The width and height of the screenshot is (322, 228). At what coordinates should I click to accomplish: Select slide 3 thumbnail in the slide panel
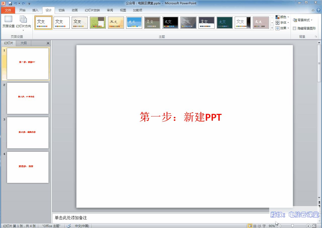click(x=28, y=133)
